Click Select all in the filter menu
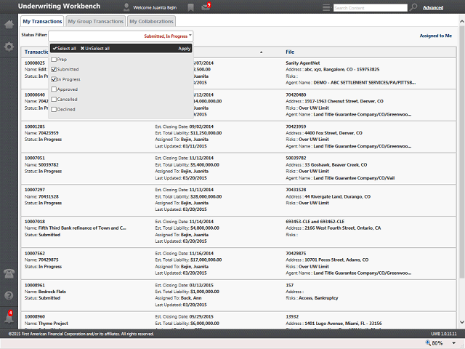 coord(65,49)
